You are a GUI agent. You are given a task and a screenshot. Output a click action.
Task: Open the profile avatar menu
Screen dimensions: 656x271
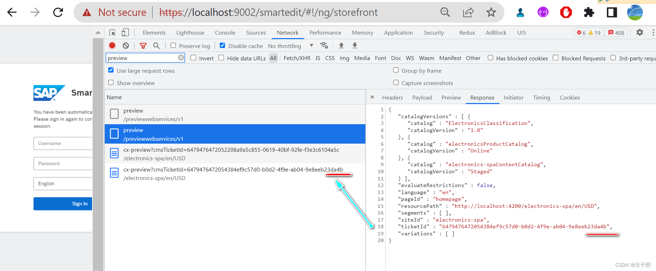(x=635, y=12)
